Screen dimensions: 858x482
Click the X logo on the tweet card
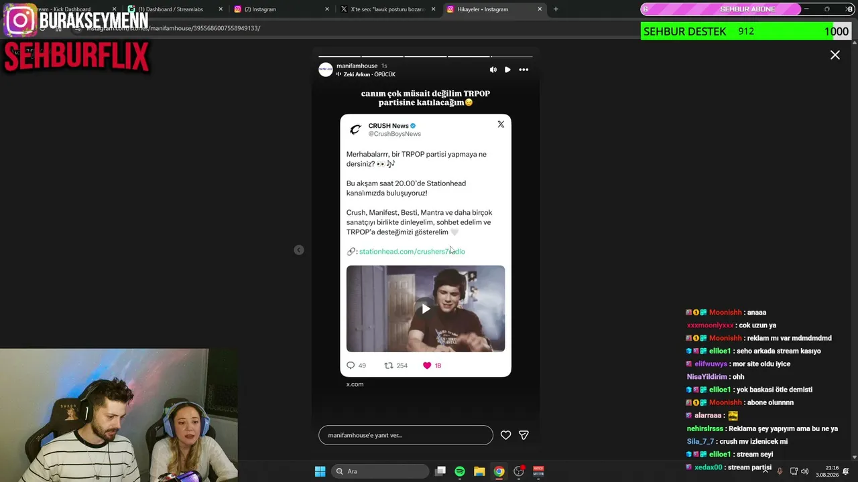(501, 125)
